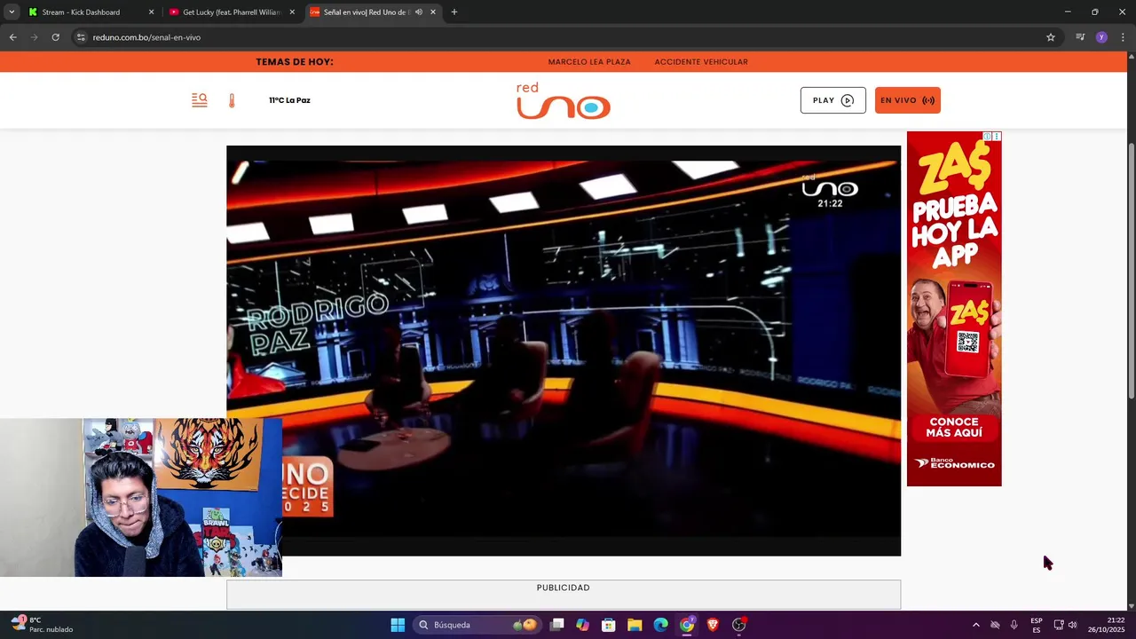Switch to Stream - Kick Dashboard tab
The image size is (1136, 639).
tap(80, 12)
